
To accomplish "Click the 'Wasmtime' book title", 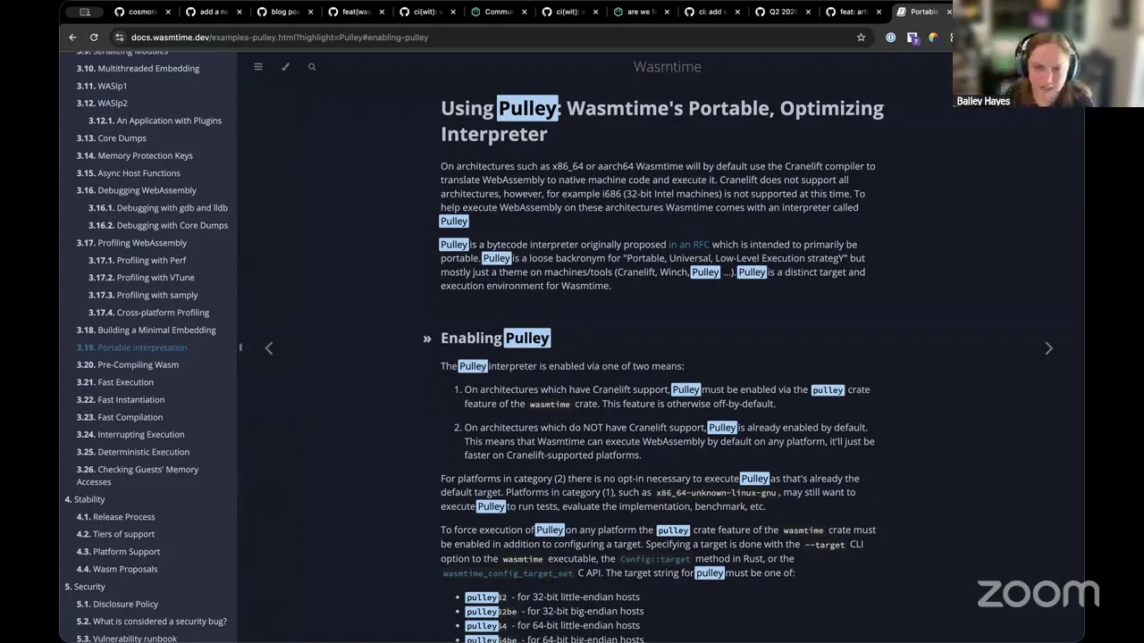I will (x=667, y=67).
